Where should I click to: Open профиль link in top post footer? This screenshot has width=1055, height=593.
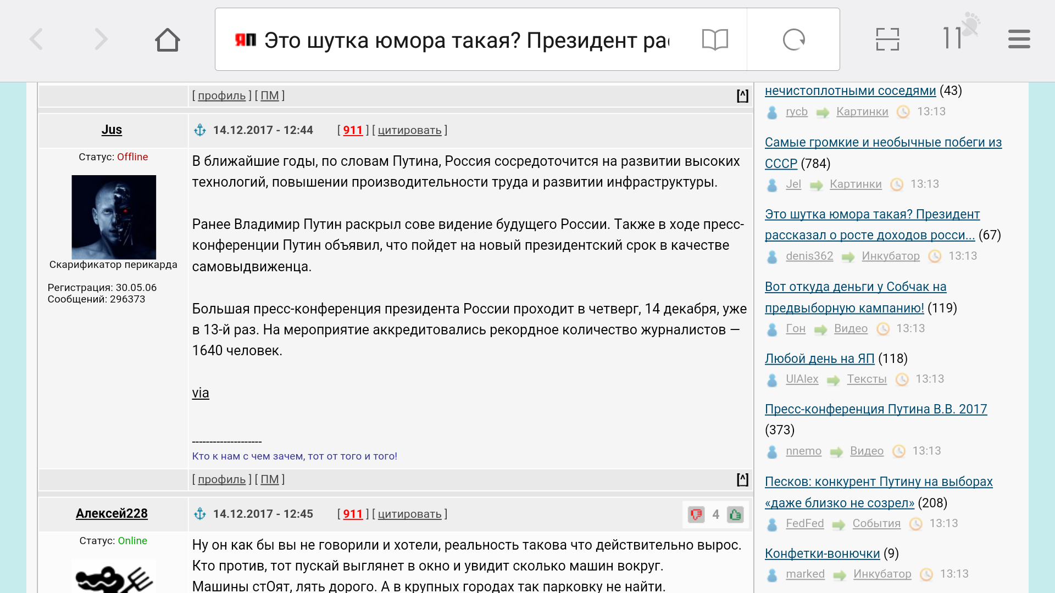click(x=221, y=96)
